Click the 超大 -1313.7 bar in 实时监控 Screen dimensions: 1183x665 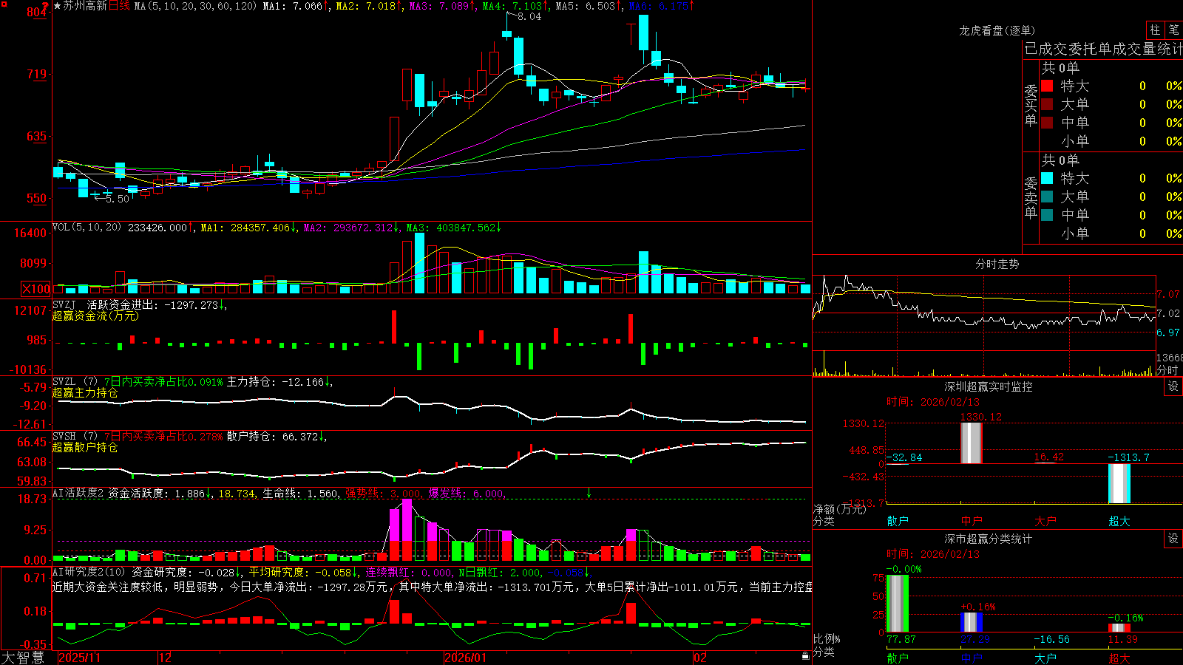tap(1119, 483)
